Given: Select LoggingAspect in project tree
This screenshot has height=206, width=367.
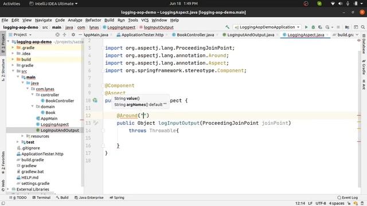Looking at the screenshot, I should point(54,124).
